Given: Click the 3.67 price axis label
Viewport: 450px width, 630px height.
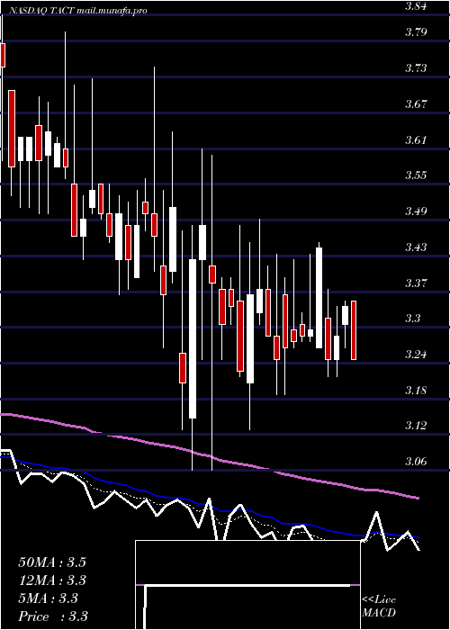Looking at the screenshot, I should pos(416,104).
